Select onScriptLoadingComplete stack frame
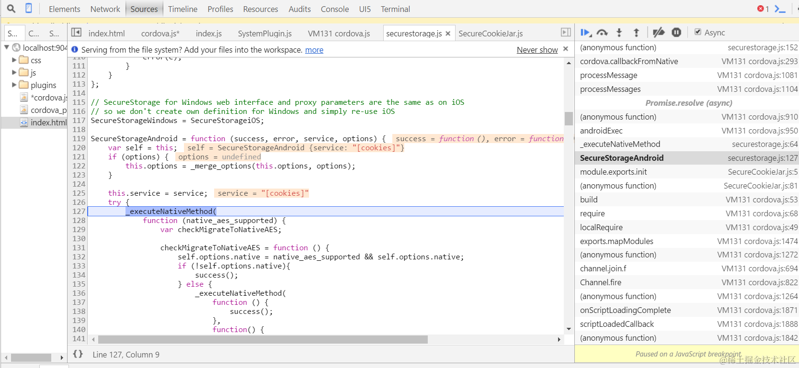Viewport: 799px width, 368px height. click(x=687, y=310)
